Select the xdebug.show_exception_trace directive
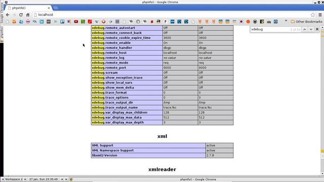 coord(117,77)
